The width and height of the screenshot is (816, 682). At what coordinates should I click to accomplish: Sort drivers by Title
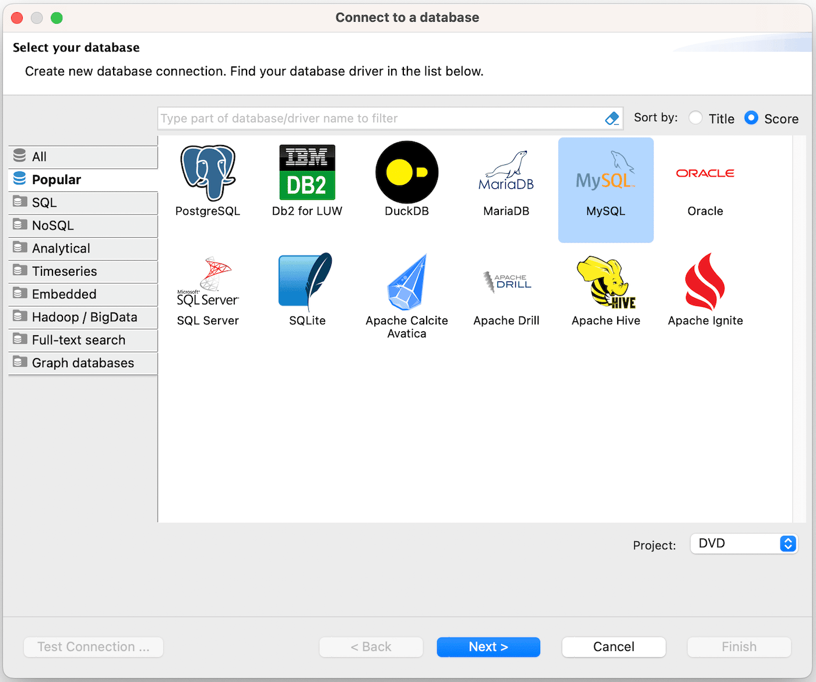pyautogui.click(x=695, y=118)
